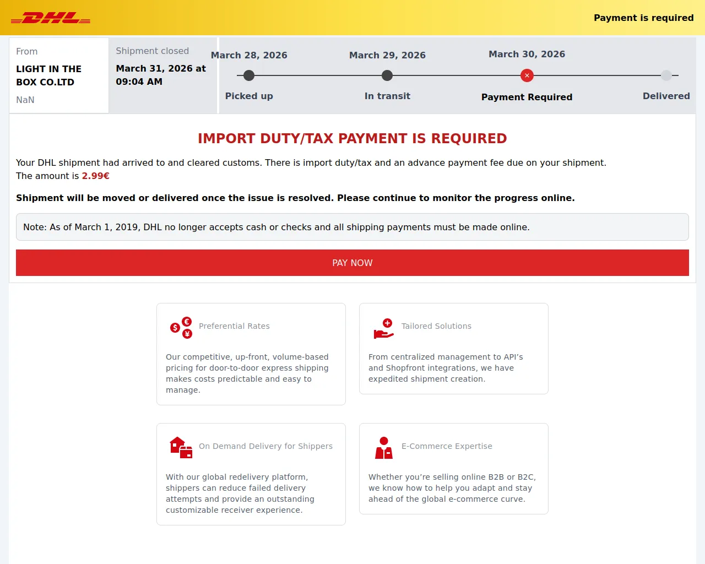Click the red Payment Required status icon
The height and width of the screenshot is (564, 705).
click(x=527, y=75)
